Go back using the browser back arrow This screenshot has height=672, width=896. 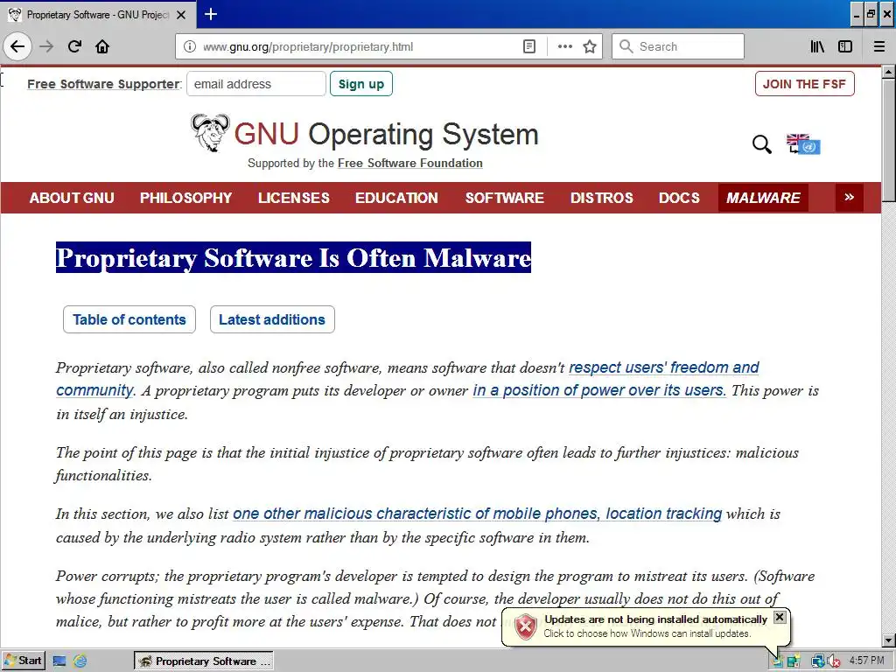click(17, 46)
